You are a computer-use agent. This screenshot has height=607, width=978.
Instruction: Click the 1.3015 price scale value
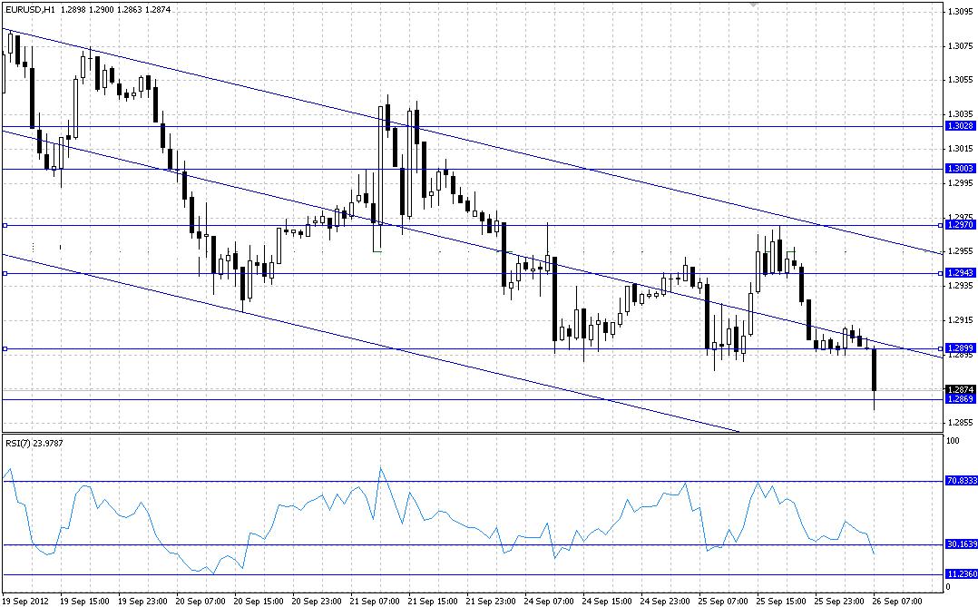(x=961, y=149)
